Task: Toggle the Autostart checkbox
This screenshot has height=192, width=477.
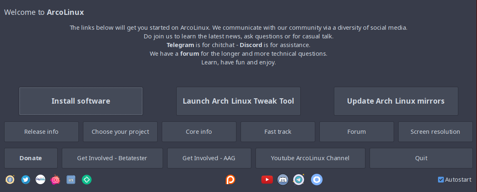Action: tap(441, 180)
